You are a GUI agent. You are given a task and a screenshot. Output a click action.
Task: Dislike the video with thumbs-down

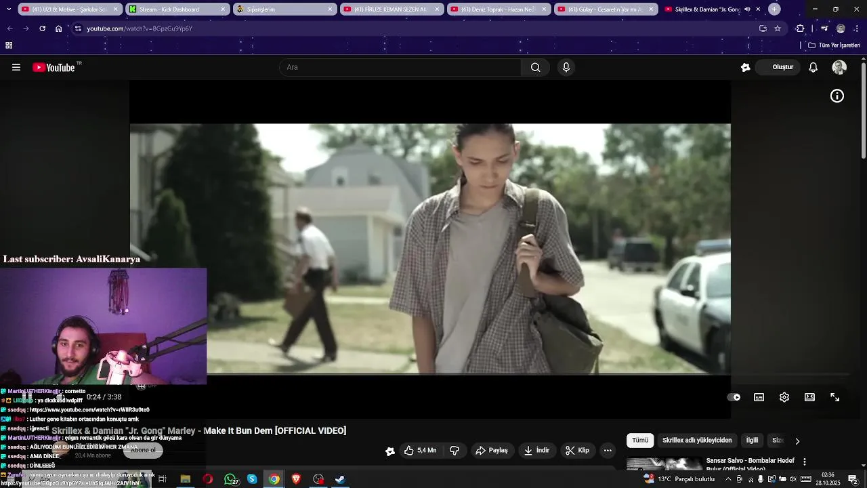click(x=454, y=450)
